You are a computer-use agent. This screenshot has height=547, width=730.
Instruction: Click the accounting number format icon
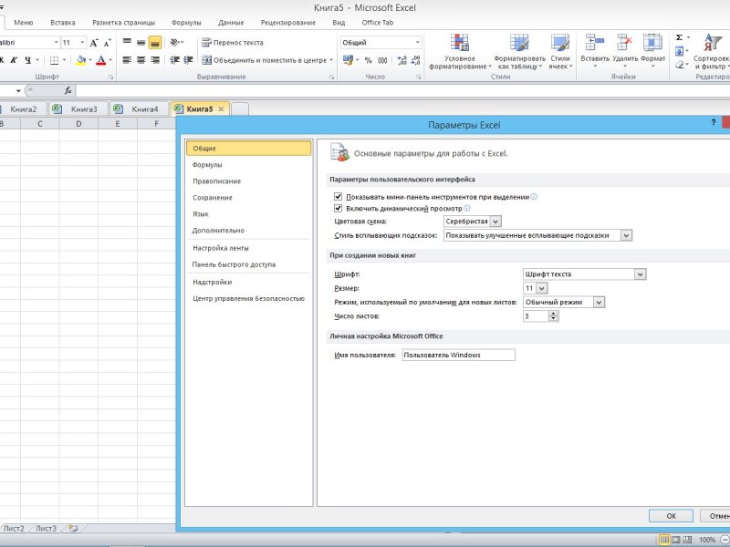348,60
